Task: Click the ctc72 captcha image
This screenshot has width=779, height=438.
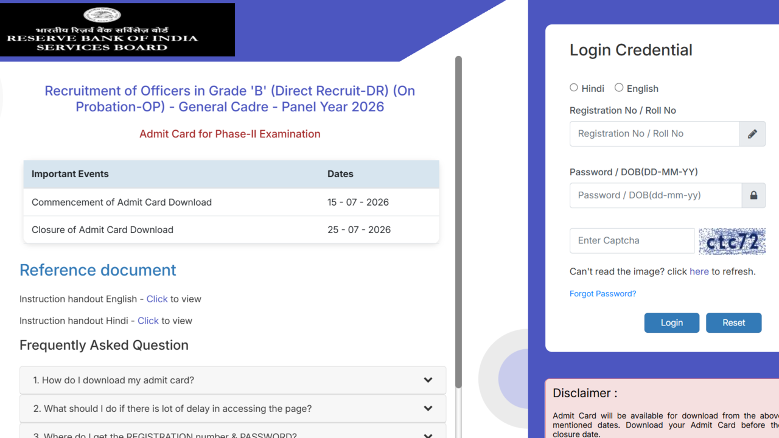Action: pyautogui.click(x=732, y=241)
